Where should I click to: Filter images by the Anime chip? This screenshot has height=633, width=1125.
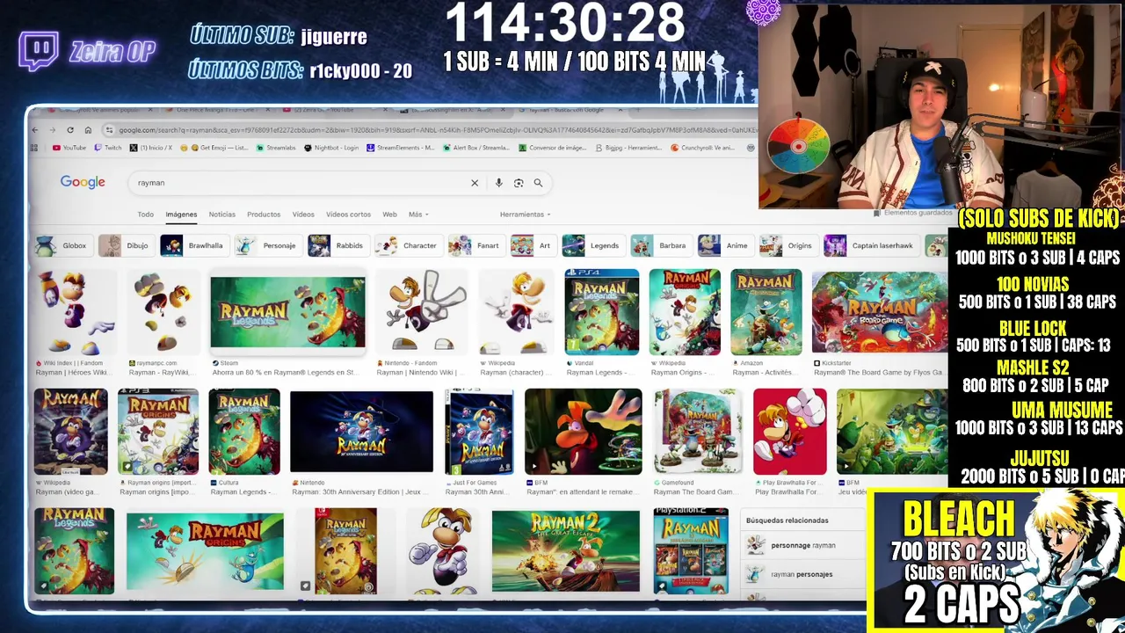click(724, 246)
